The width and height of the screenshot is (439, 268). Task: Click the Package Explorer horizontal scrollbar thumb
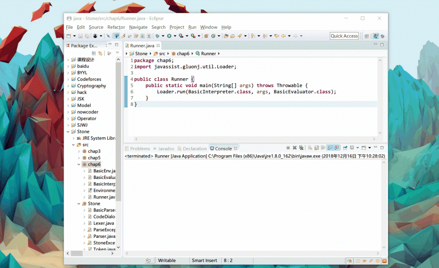coord(77,253)
